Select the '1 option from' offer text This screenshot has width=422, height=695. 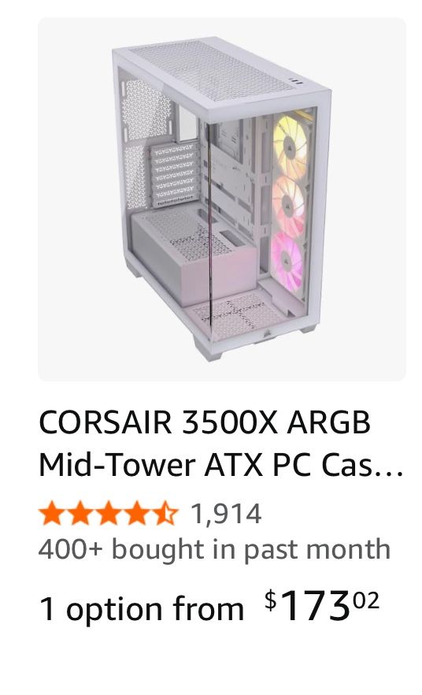click(x=142, y=608)
